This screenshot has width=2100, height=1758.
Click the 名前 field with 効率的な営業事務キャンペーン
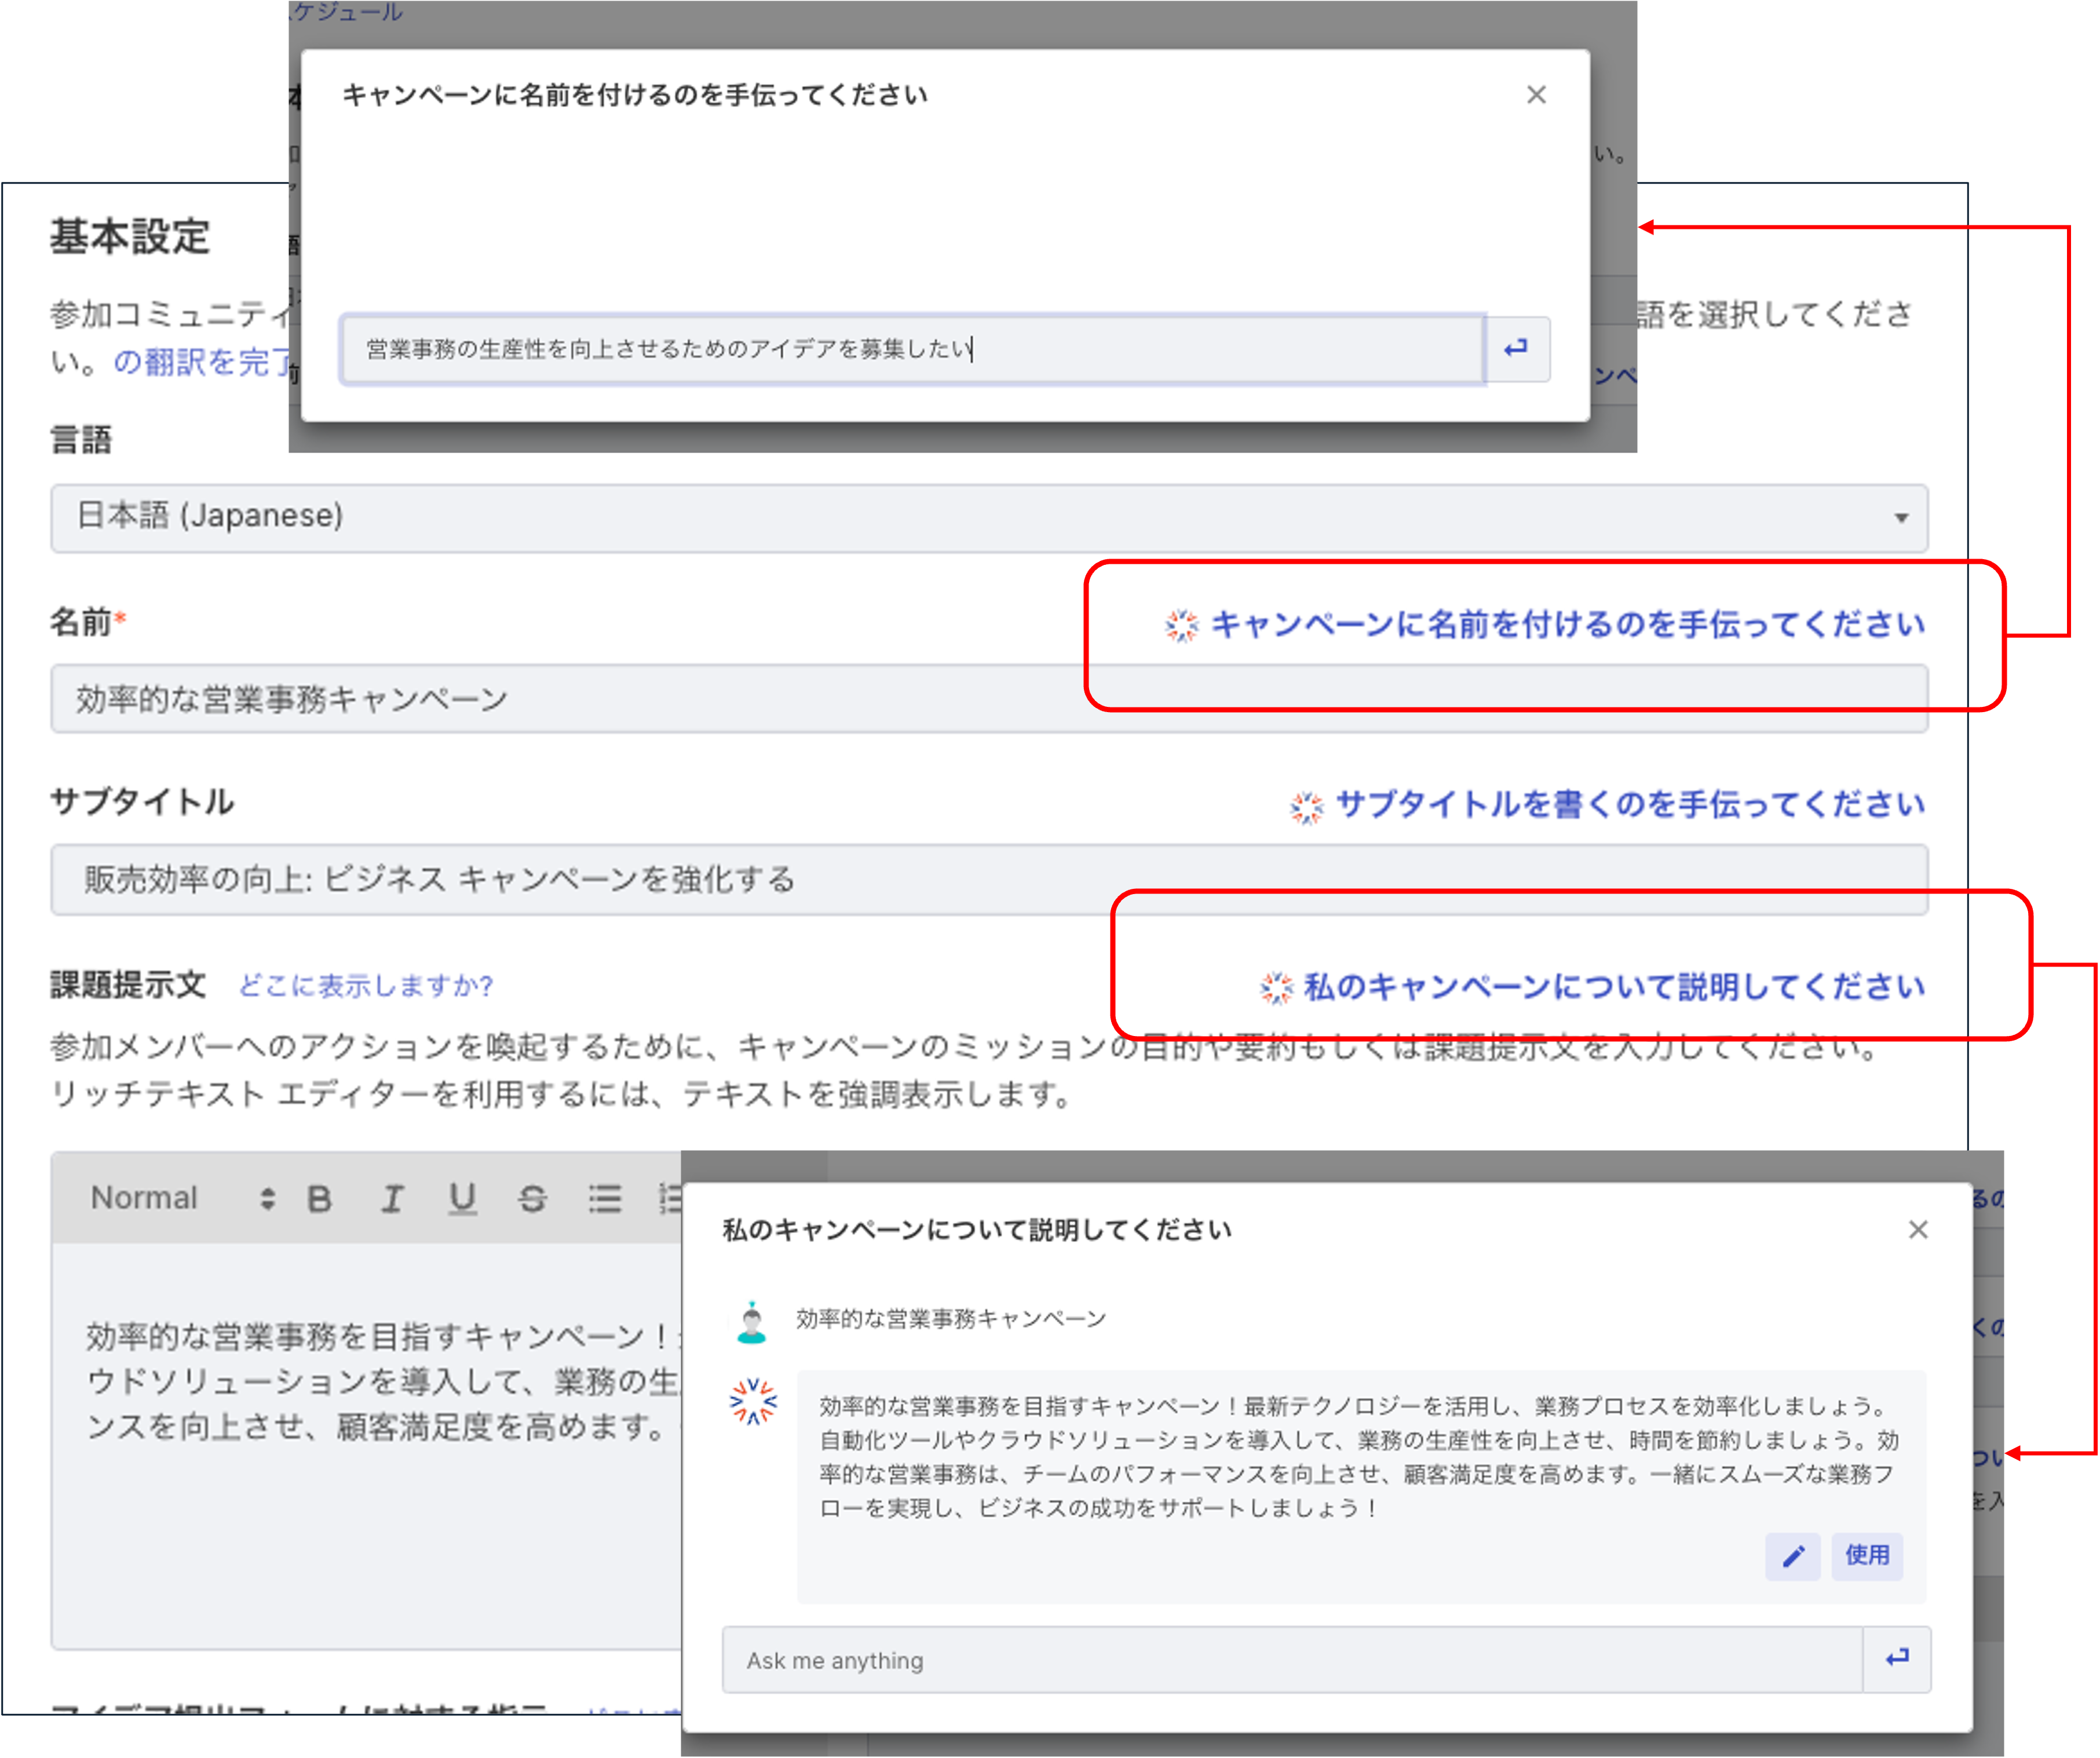tap(989, 698)
